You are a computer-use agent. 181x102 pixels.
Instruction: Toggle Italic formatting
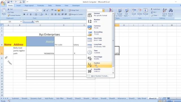point(27,14)
